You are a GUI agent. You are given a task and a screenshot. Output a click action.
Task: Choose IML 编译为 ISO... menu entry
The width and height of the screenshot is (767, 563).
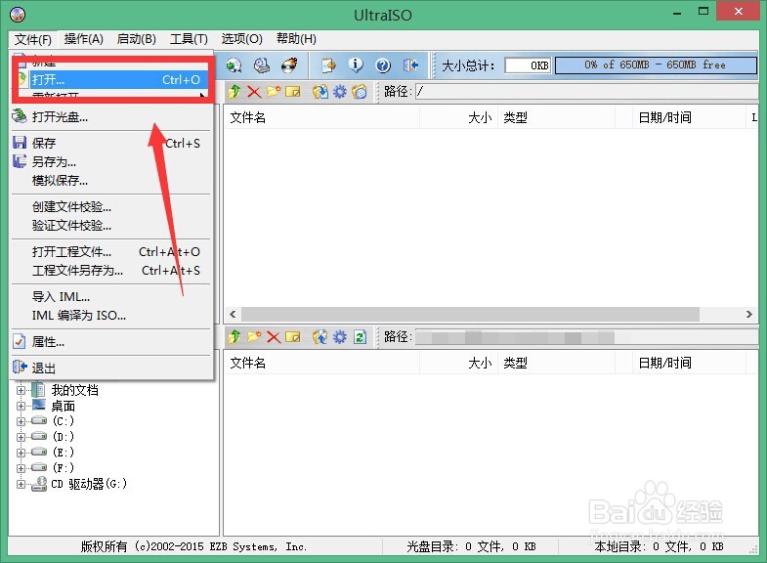111,316
